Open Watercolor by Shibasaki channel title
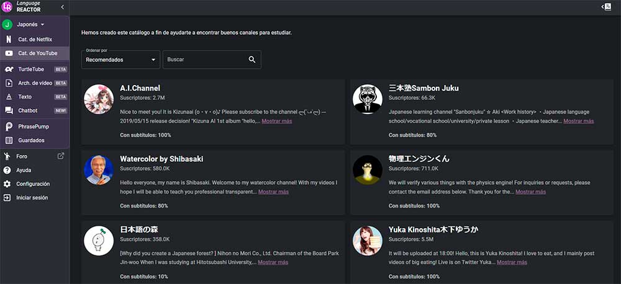 [161, 159]
